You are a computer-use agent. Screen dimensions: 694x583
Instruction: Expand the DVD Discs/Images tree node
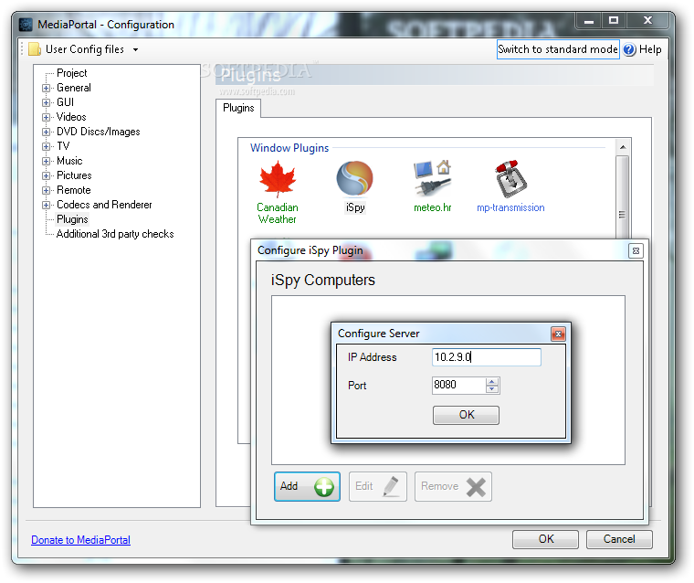pyautogui.click(x=46, y=132)
